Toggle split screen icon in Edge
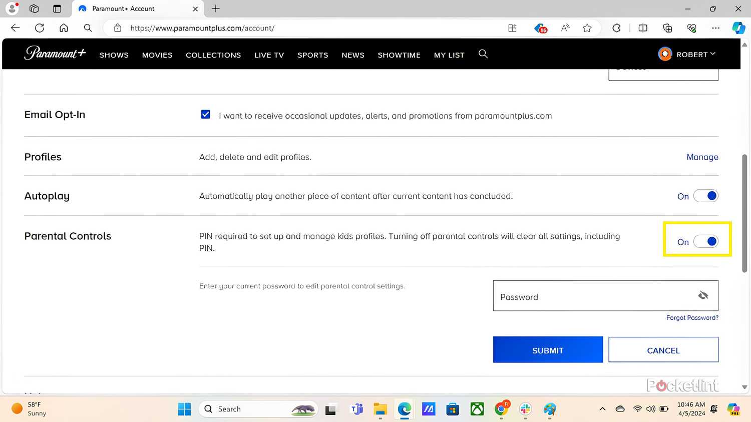The height and width of the screenshot is (422, 751). point(643,28)
